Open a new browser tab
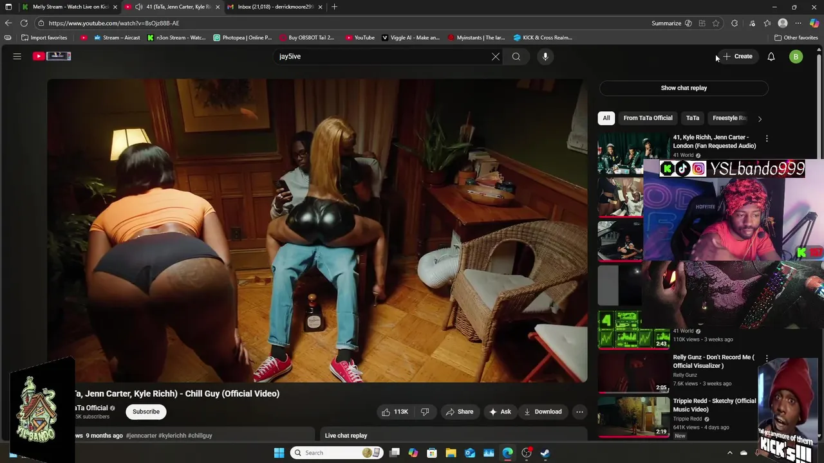 pos(334,6)
